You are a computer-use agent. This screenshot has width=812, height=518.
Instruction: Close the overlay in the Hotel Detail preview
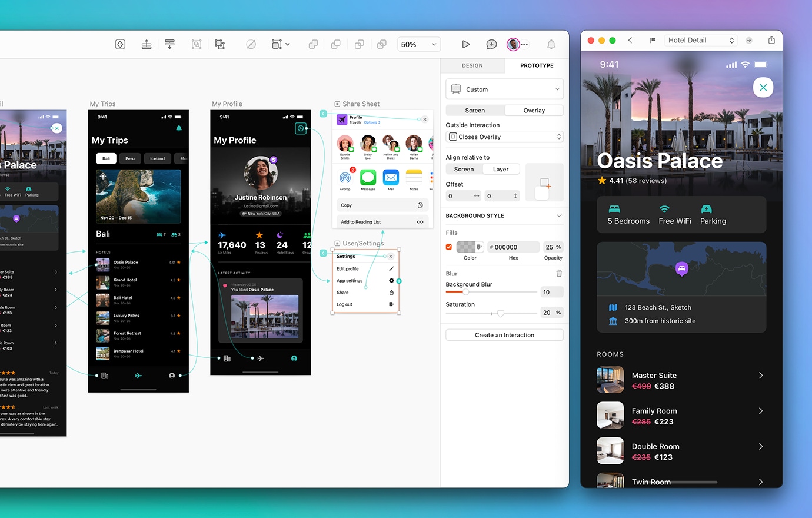[763, 87]
